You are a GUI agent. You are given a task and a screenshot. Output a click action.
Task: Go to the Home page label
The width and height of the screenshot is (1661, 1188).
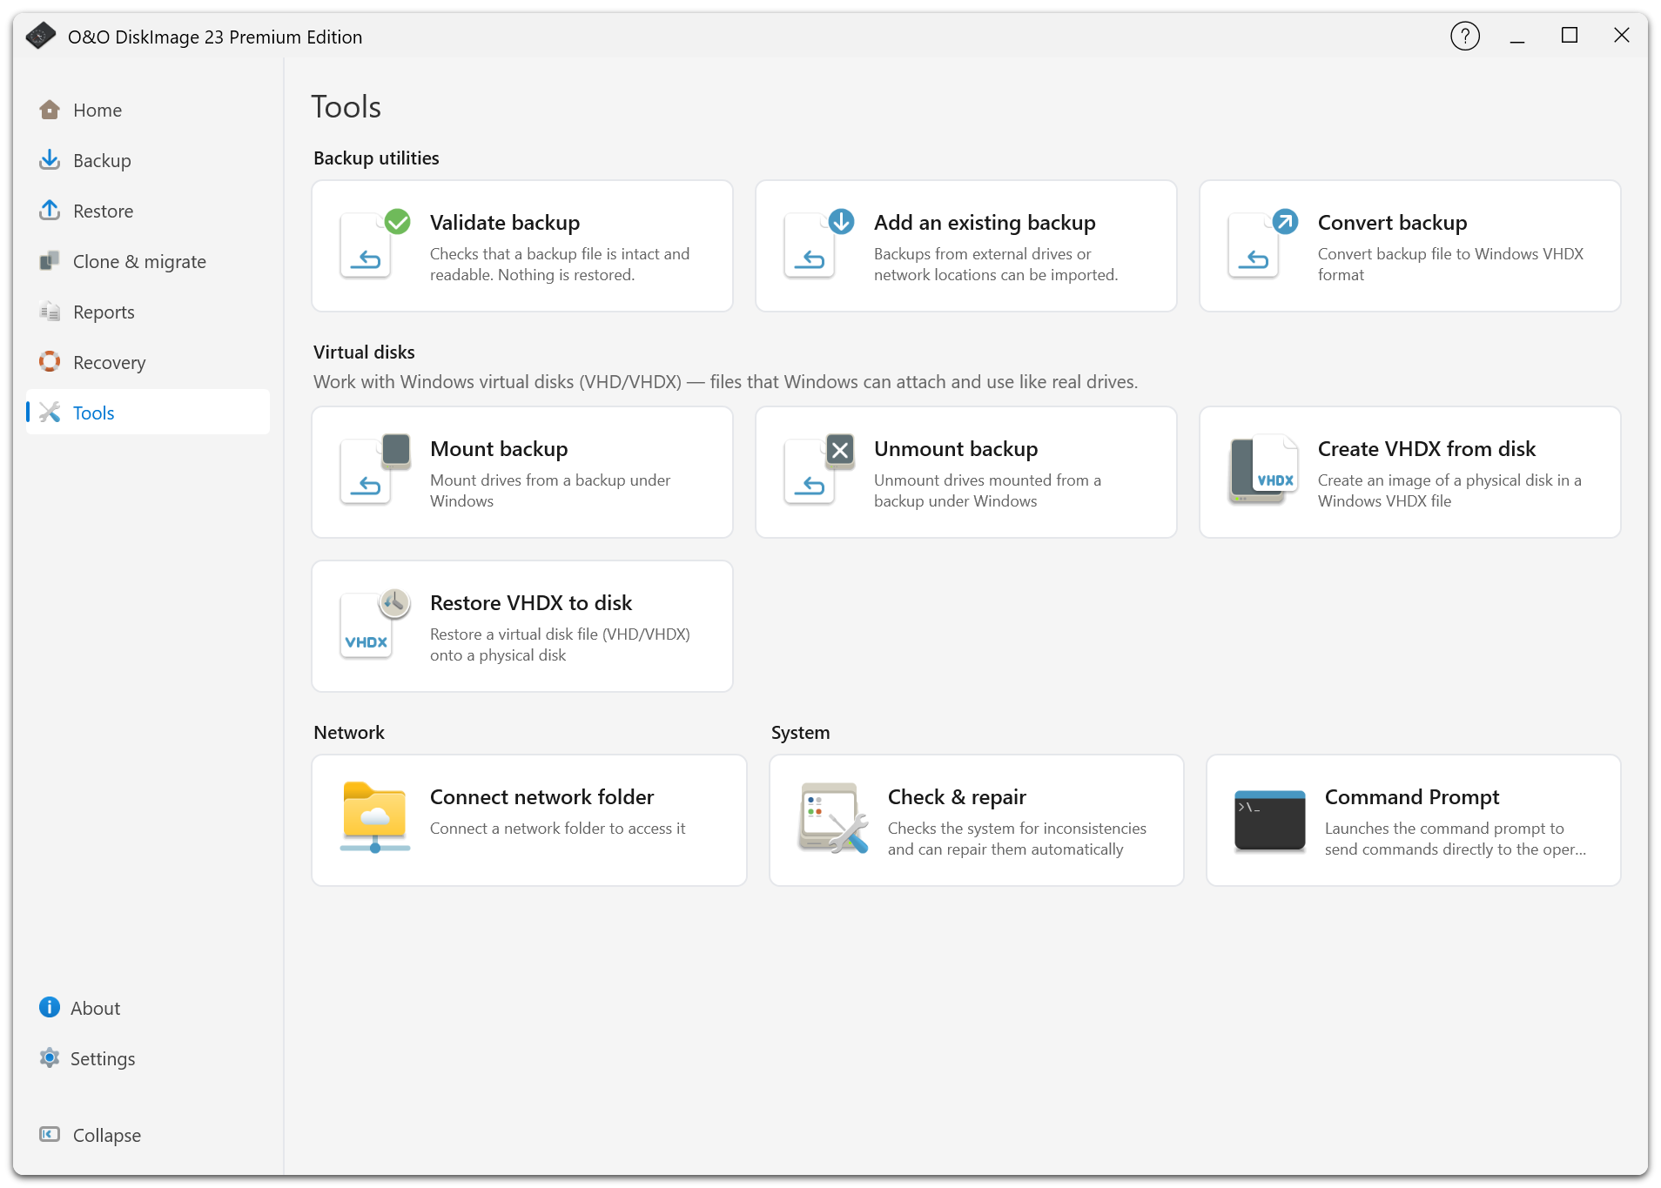point(98,111)
